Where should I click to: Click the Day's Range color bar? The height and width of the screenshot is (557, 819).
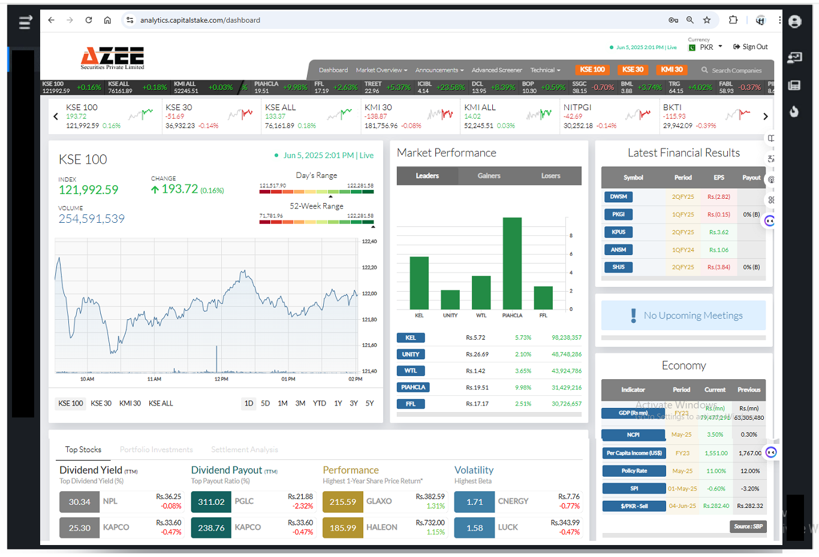pos(317,192)
